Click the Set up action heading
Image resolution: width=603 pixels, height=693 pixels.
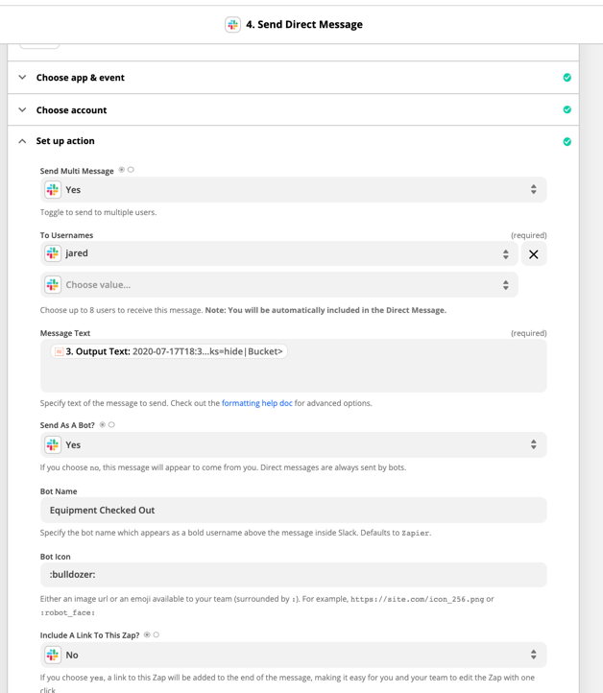click(x=65, y=141)
